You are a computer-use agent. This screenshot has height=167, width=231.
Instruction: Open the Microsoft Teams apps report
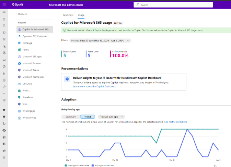33,77
